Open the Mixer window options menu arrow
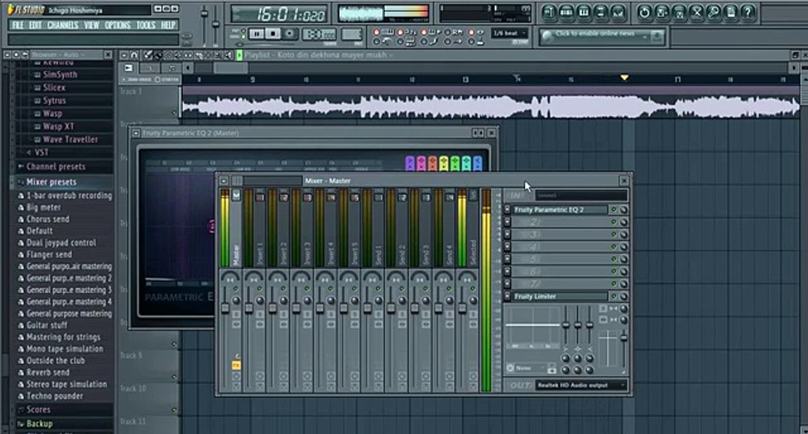Image resolution: width=808 pixels, height=434 pixels. tap(224, 180)
